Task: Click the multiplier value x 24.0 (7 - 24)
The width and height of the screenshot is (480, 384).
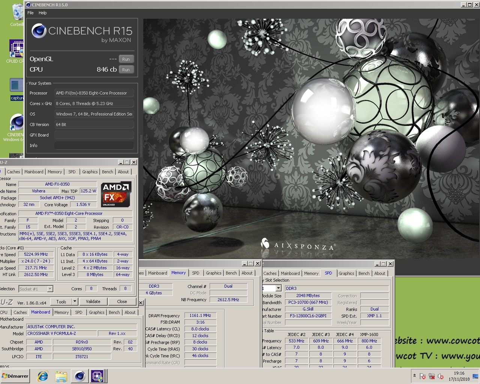Action: click(x=36, y=261)
